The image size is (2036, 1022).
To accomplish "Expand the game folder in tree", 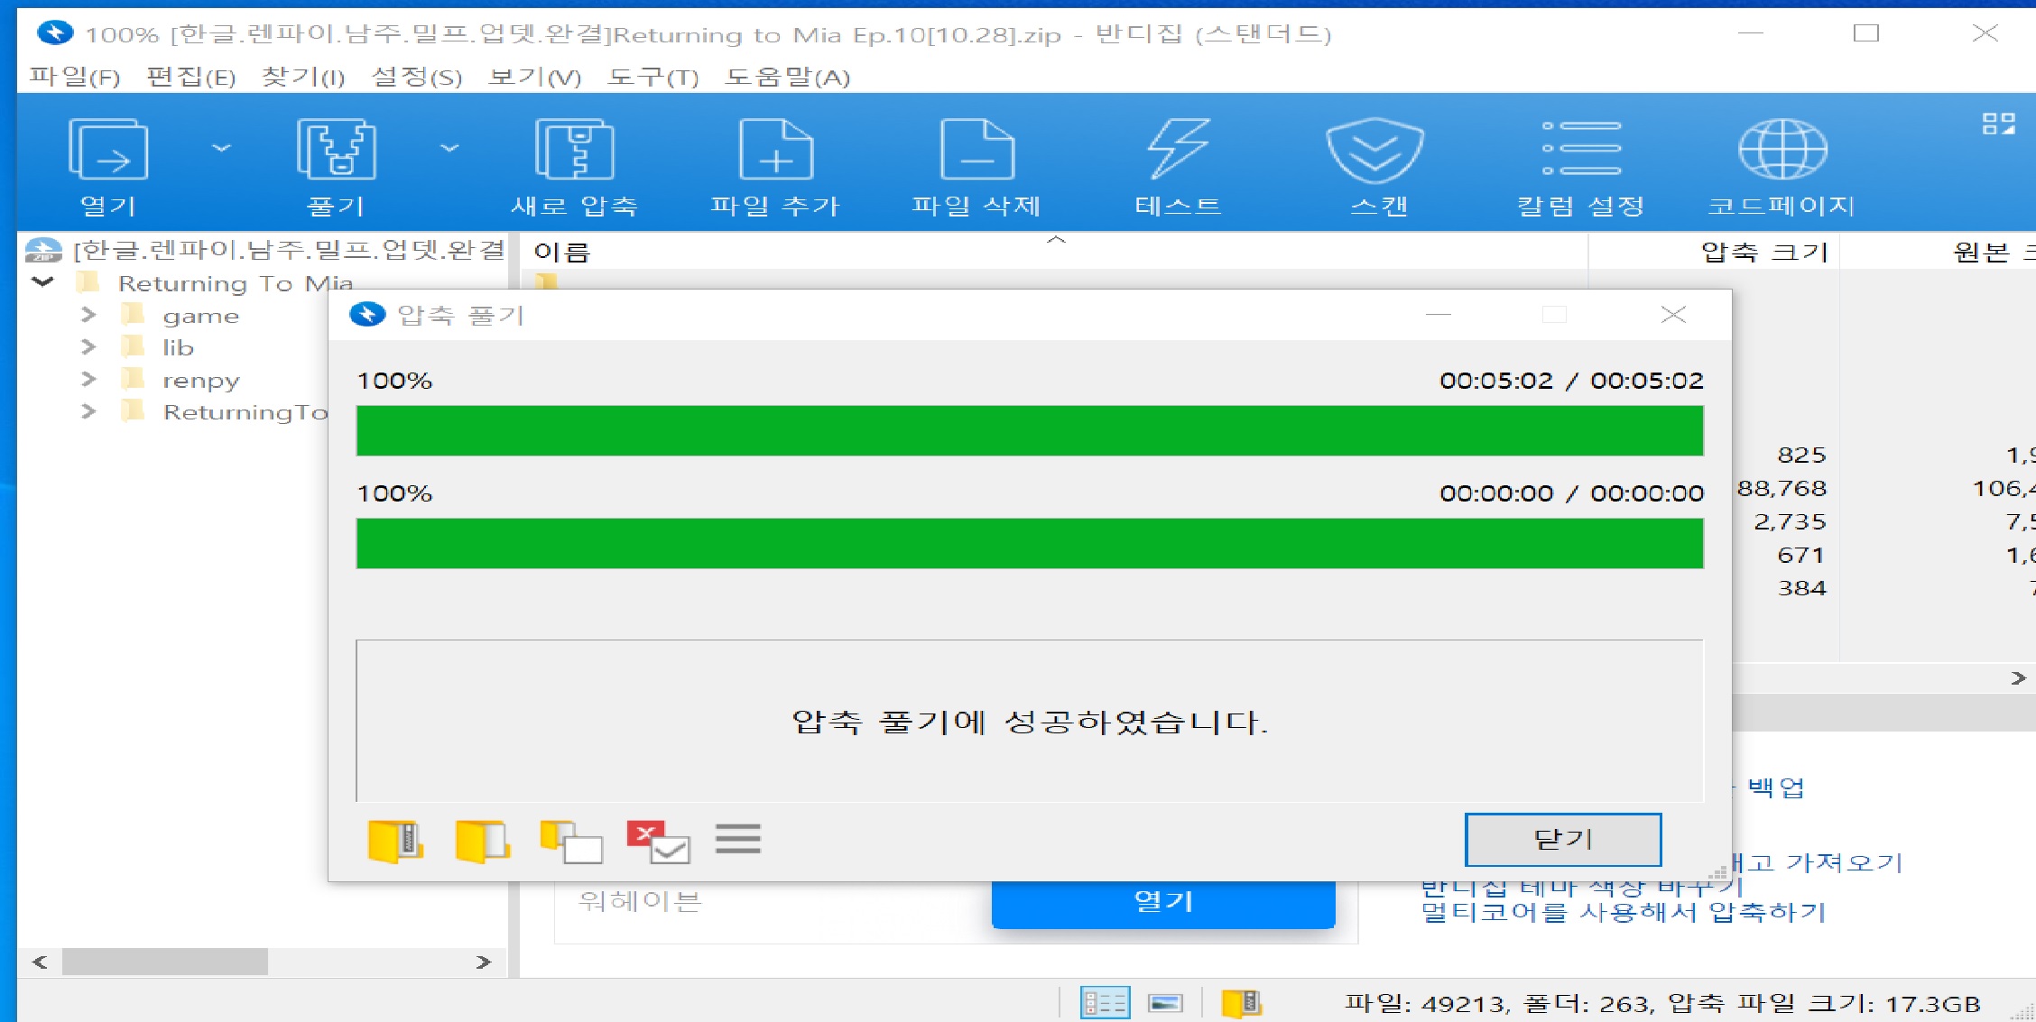I will coord(88,315).
